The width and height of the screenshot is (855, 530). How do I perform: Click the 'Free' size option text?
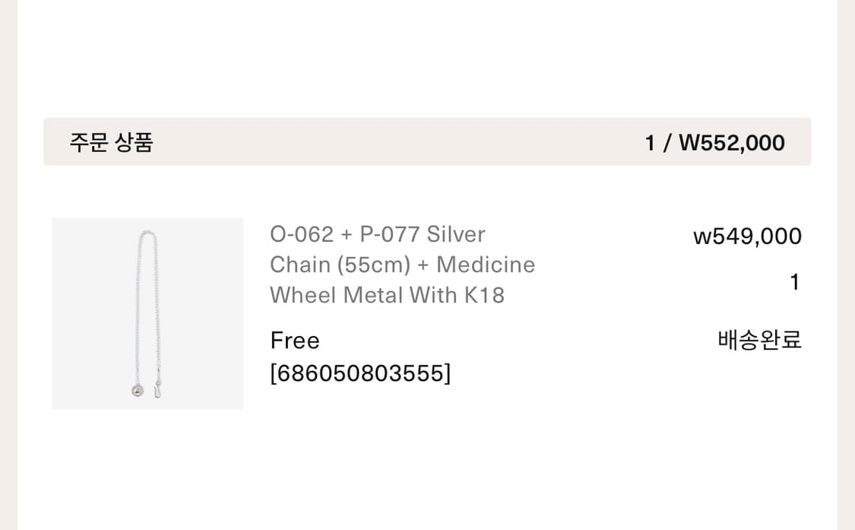[295, 340]
